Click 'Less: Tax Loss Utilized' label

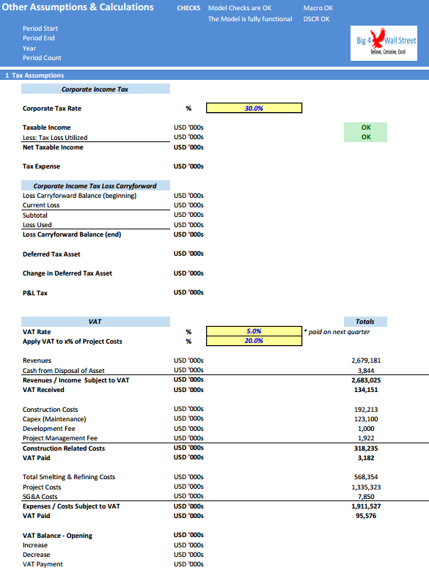55,138
